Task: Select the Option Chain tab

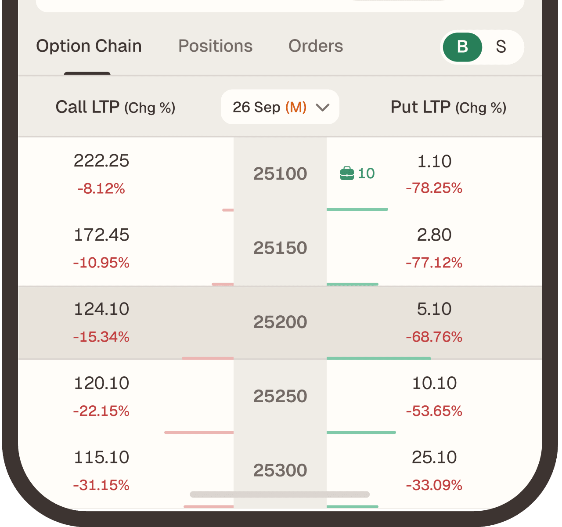Action: pyautogui.click(x=89, y=46)
